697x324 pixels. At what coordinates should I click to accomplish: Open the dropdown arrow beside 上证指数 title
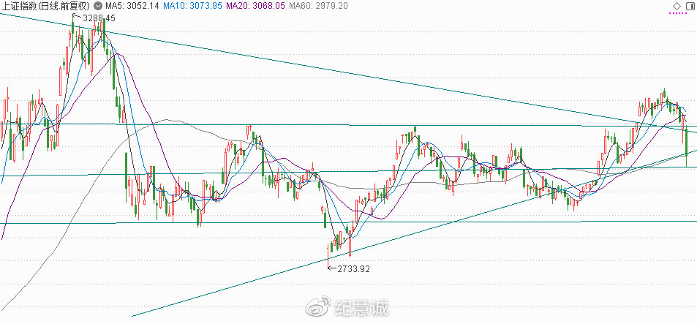click(97, 6)
